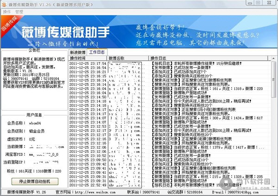Click the 最新版本:V1.26 notice line

coord(18,71)
